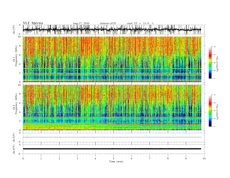Click the thick ch.4 voltage trace
This screenshot has width=230, height=178.
112,149
